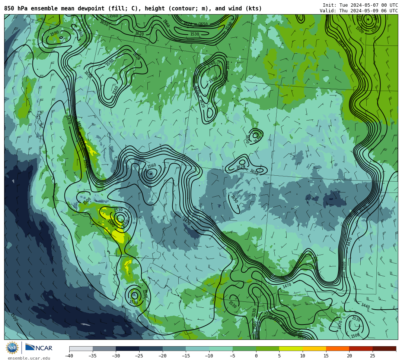Screen dimensions: 402x363
Task: Click the slate blue -25 to -20 colorbar segment
Action: (x=151, y=348)
